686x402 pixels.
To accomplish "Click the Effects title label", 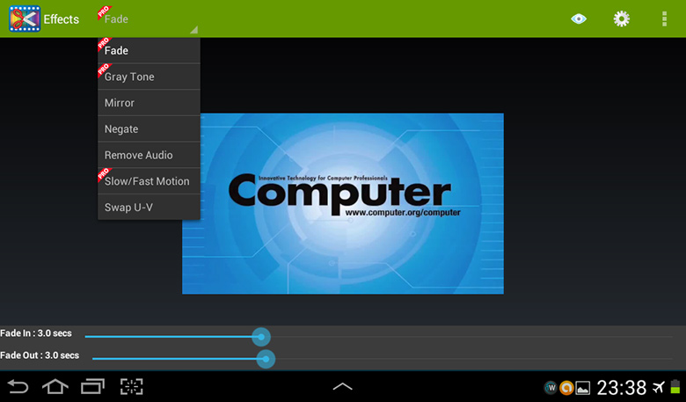I will pos(62,19).
